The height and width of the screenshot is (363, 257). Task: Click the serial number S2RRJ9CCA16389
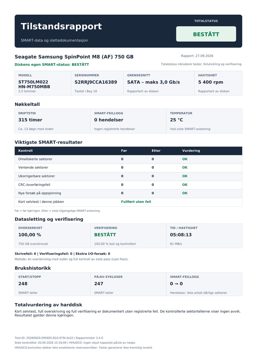(96, 82)
